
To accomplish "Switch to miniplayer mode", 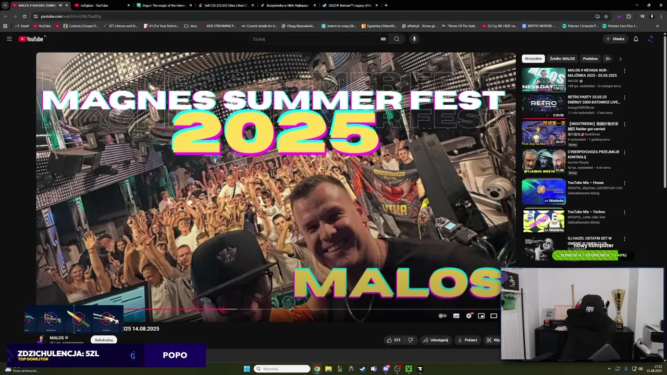I will [x=481, y=316].
